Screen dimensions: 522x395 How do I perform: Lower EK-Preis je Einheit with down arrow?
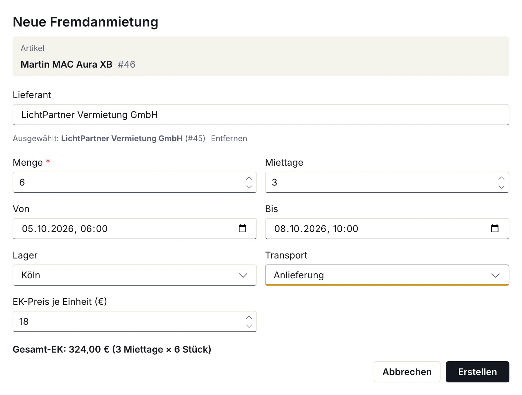249,326
